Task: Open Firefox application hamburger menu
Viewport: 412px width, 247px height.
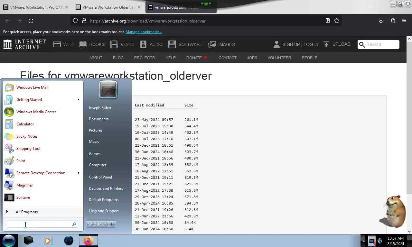Action: tap(404, 21)
